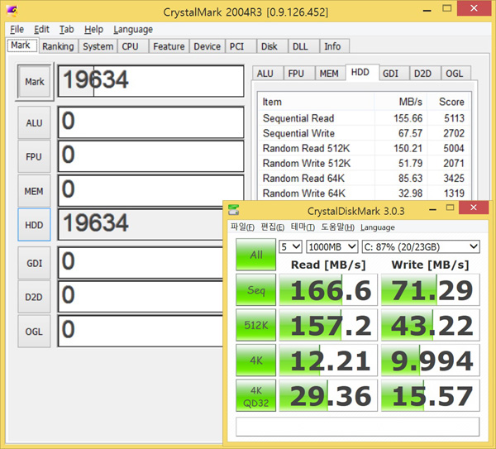
Task: Switch to the Device tab
Action: tap(207, 46)
